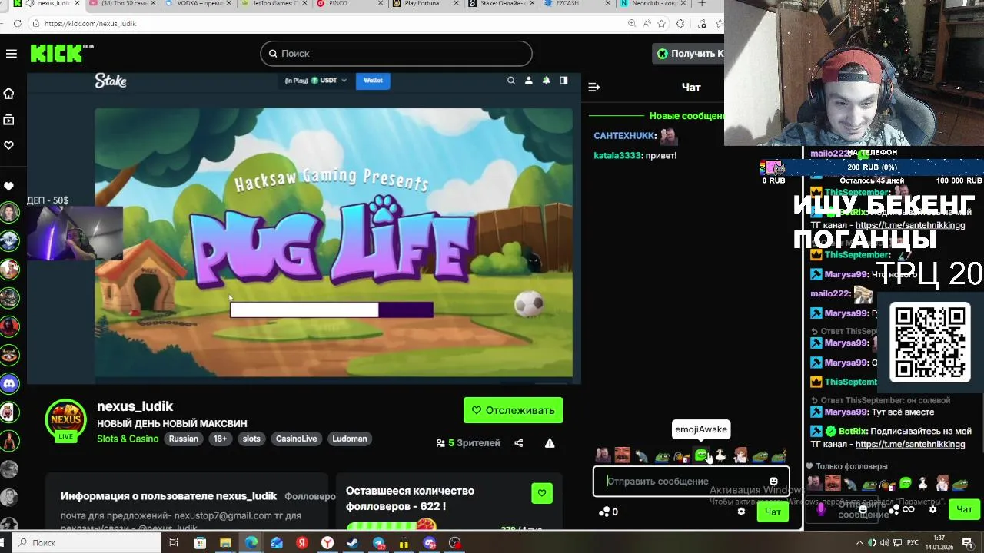
Task: Report stream with warning triangle icon
Action: click(x=550, y=443)
